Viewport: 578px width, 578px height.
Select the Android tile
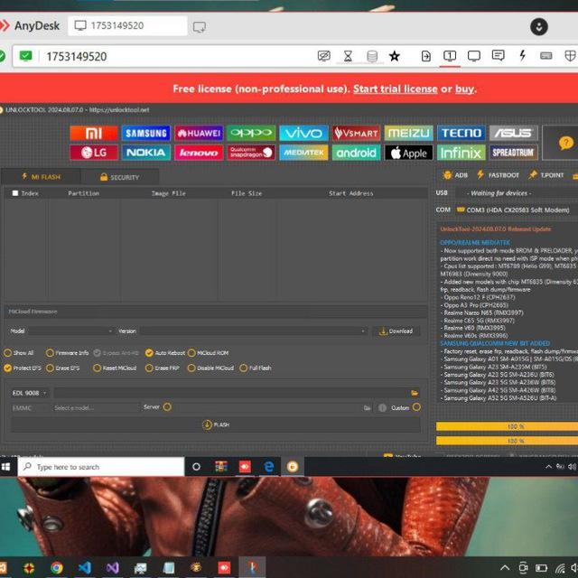(356, 153)
